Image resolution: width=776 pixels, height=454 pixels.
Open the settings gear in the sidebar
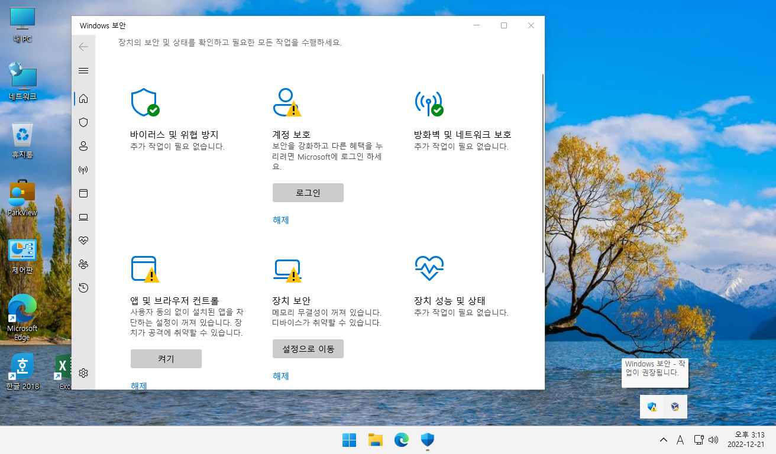click(x=83, y=373)
